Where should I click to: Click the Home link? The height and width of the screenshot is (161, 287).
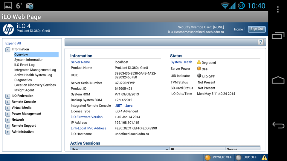click(238, 29)
